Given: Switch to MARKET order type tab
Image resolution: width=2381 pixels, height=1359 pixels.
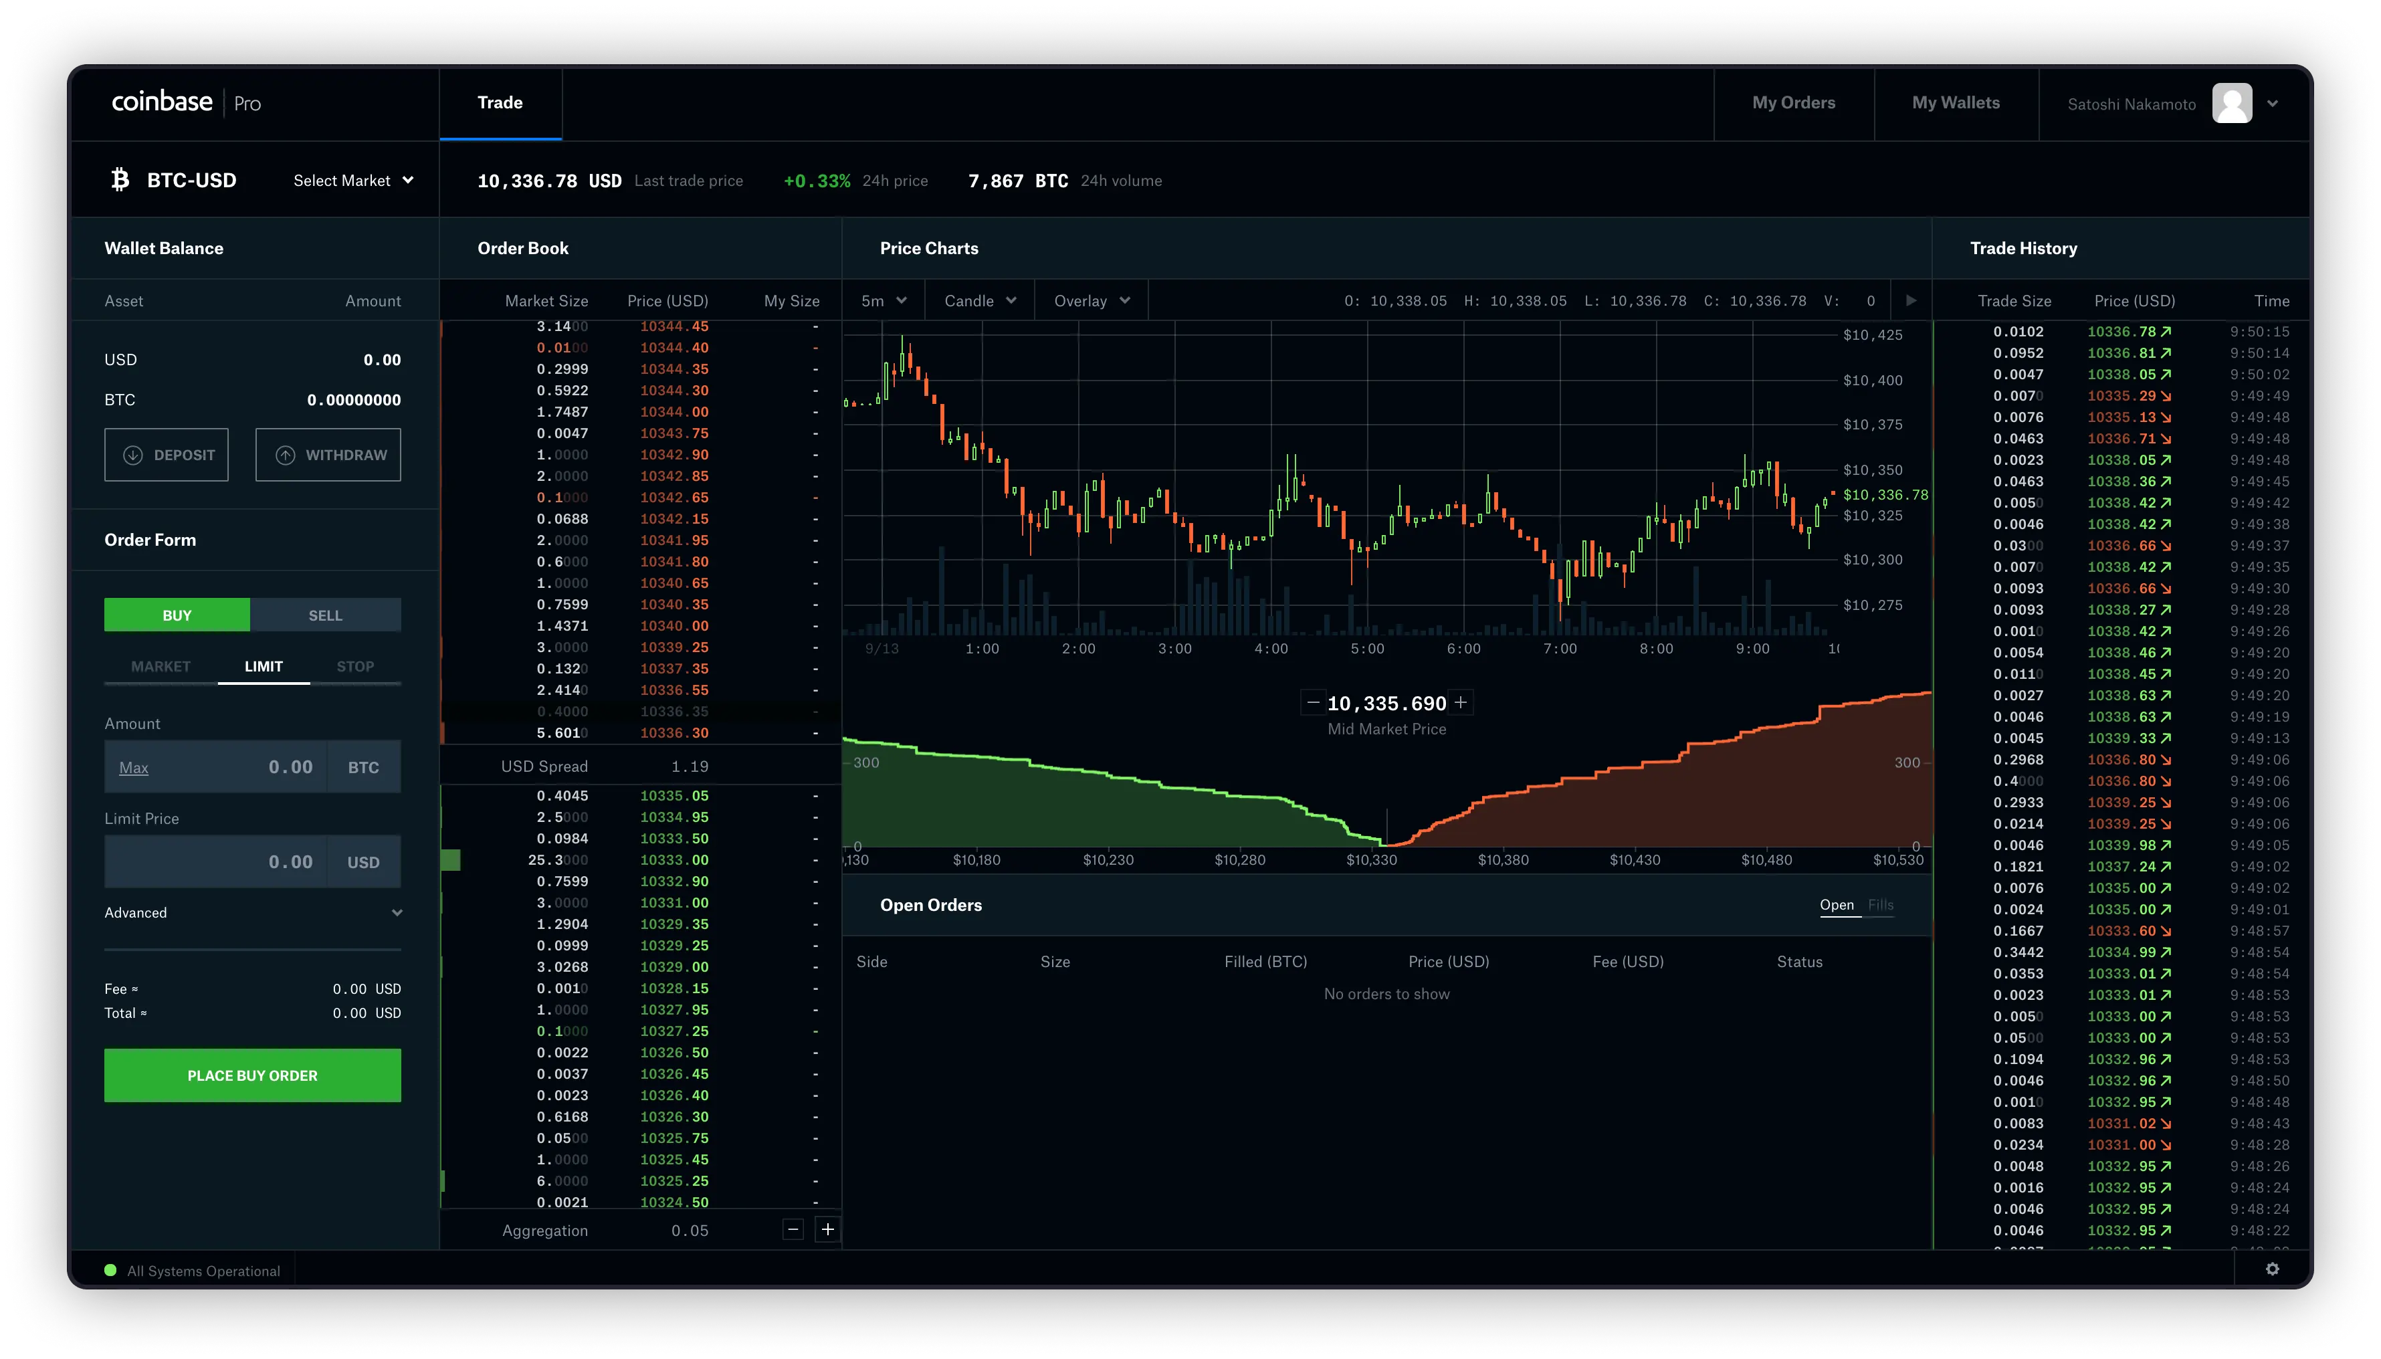Looking at the screenshot, I should [157, 665].
